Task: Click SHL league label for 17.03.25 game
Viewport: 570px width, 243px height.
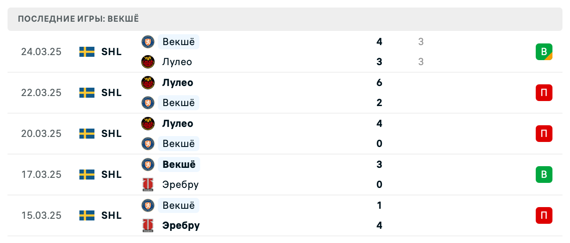Action: pyautogui.click(x=112, y=175)
